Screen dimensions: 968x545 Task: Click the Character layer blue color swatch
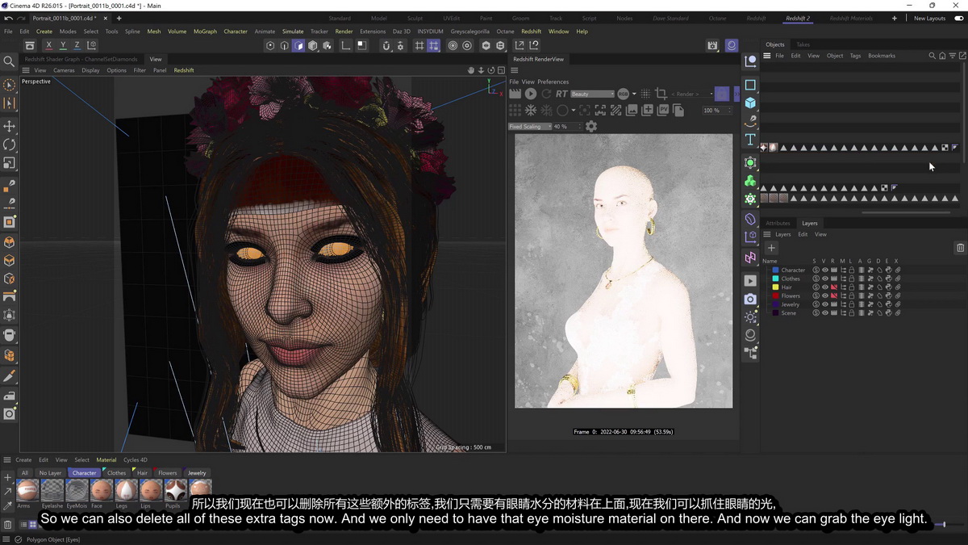click(776, 270)
